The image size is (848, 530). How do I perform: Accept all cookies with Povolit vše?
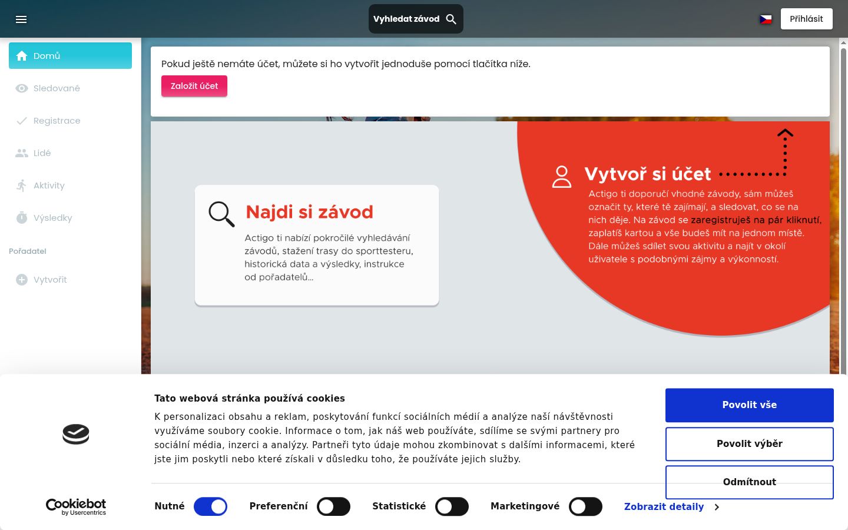point(750,405)
